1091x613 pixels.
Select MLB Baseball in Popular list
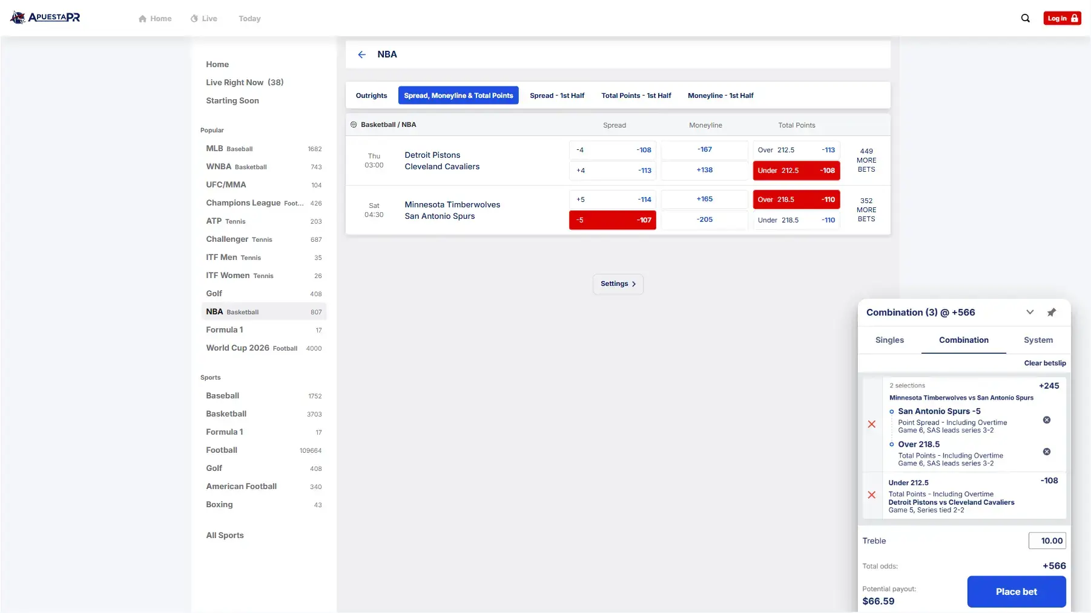pos(264,149)
